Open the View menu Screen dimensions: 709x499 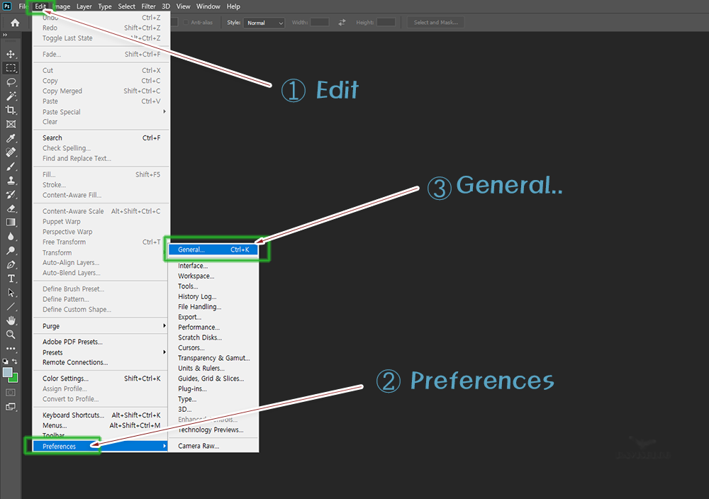click(183, 6)
